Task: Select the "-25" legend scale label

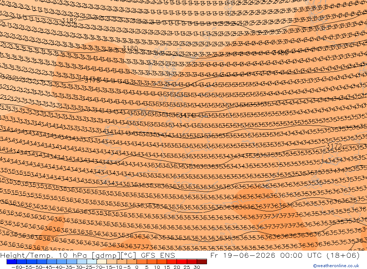Action: coord(87,267)
